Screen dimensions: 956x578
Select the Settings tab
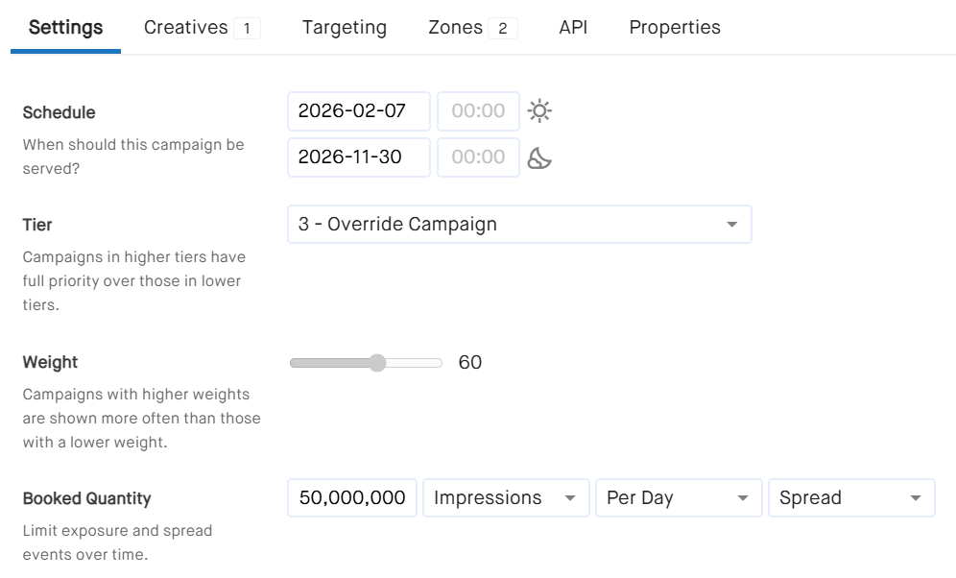pyautogui.click(x=66, y=28)
